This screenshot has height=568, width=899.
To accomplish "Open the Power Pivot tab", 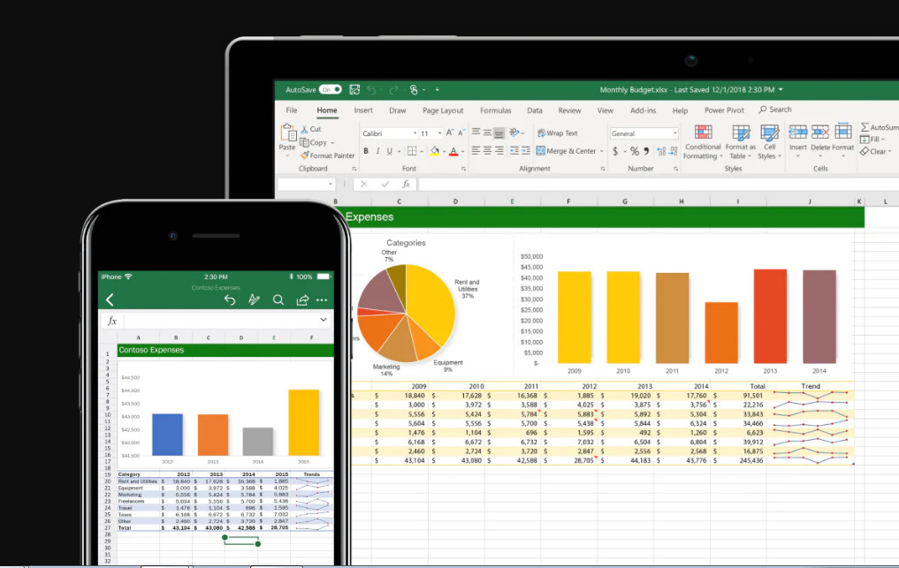I will point(724,110).
